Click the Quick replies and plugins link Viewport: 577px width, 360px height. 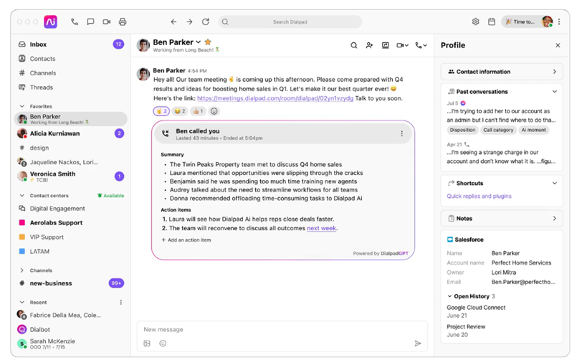point(479,196)
